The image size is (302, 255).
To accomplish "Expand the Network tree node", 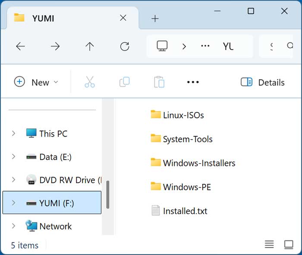I will click(13, 226).
